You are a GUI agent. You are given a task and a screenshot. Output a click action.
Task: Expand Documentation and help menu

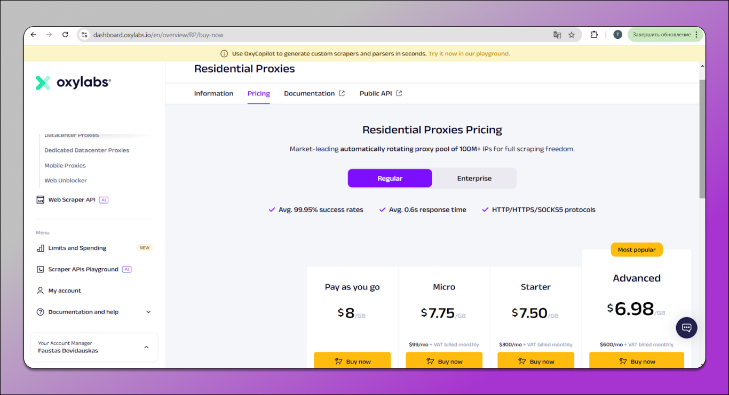click(x=148, y=312)
